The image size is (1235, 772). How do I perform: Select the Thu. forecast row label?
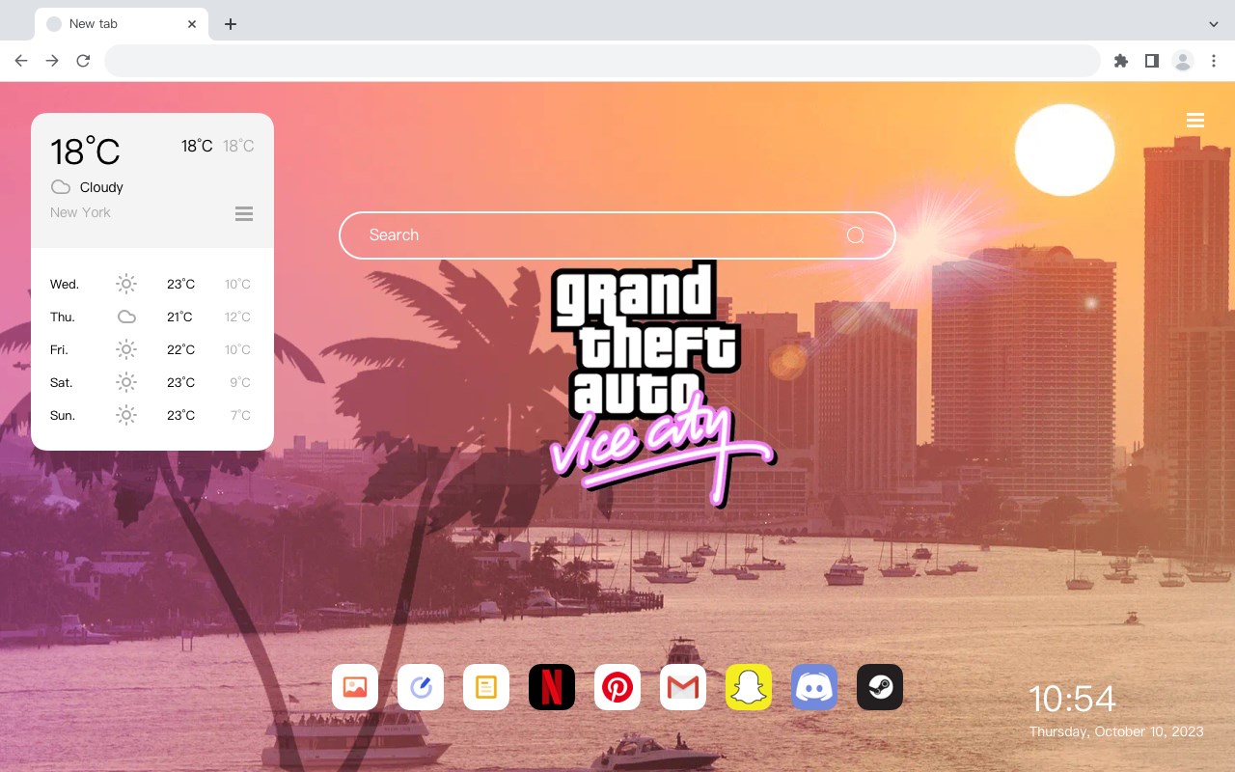pos(63,317)
